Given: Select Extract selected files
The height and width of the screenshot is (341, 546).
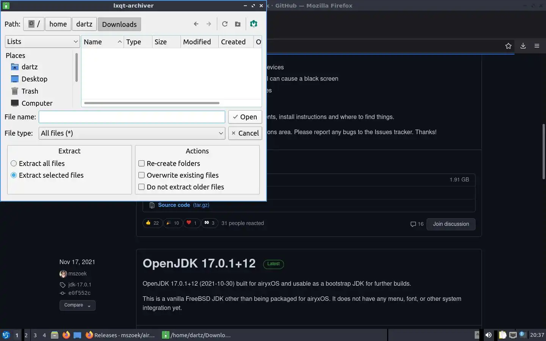Looking at the screenshot, I should (x=47, y=175).
